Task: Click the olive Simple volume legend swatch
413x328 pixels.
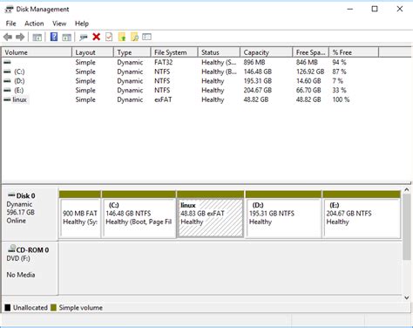Action: (x=53, y=308)
